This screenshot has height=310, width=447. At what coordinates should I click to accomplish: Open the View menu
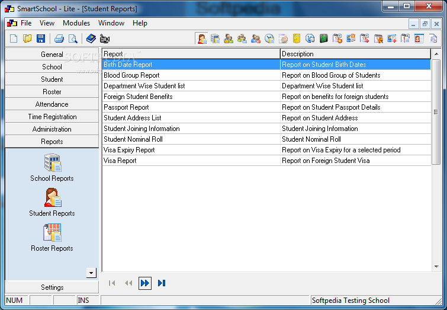[x=47, y=23]
